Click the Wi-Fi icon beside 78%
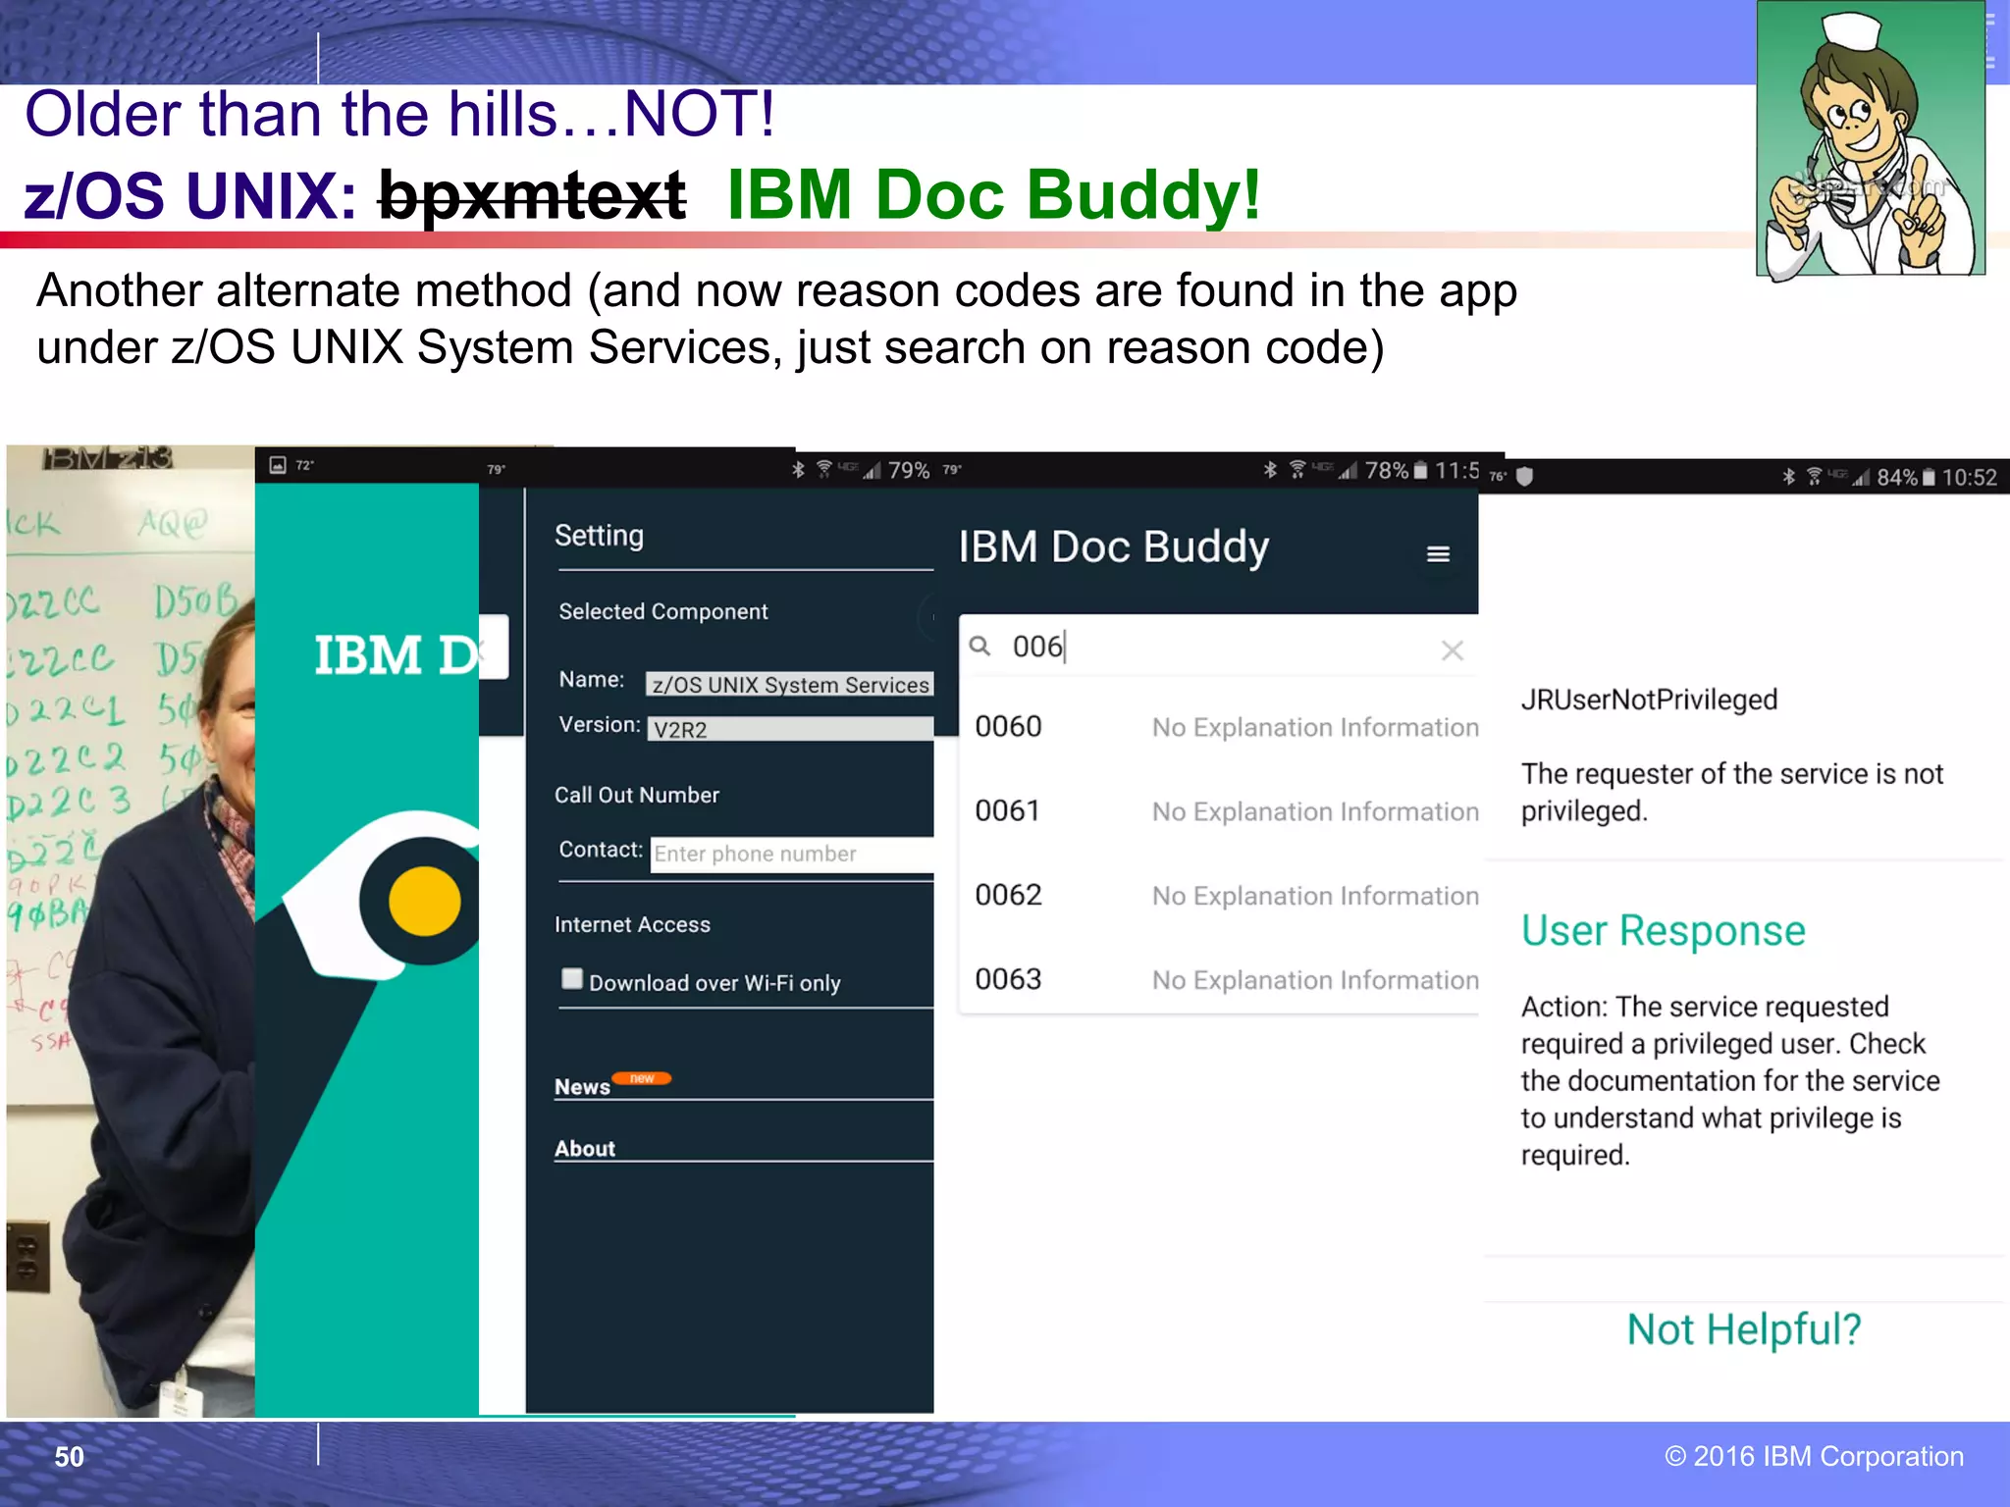Viewport: 2010px width, 1507px height. point(1297,470)
